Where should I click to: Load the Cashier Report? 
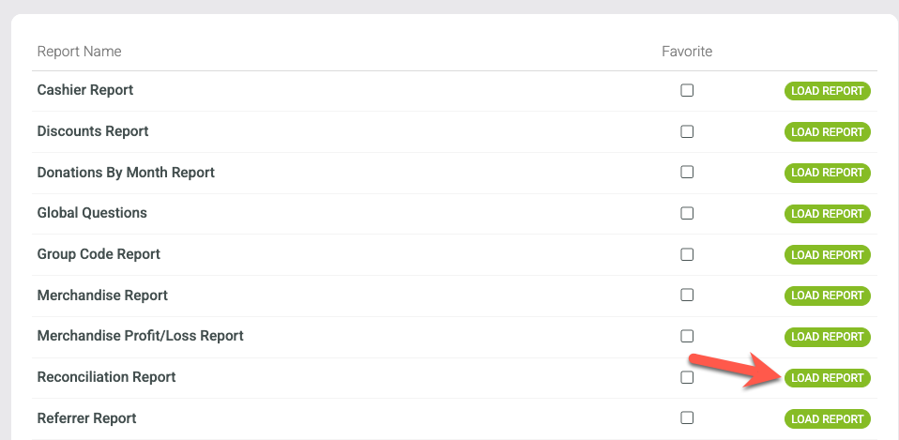pos(828,91)
